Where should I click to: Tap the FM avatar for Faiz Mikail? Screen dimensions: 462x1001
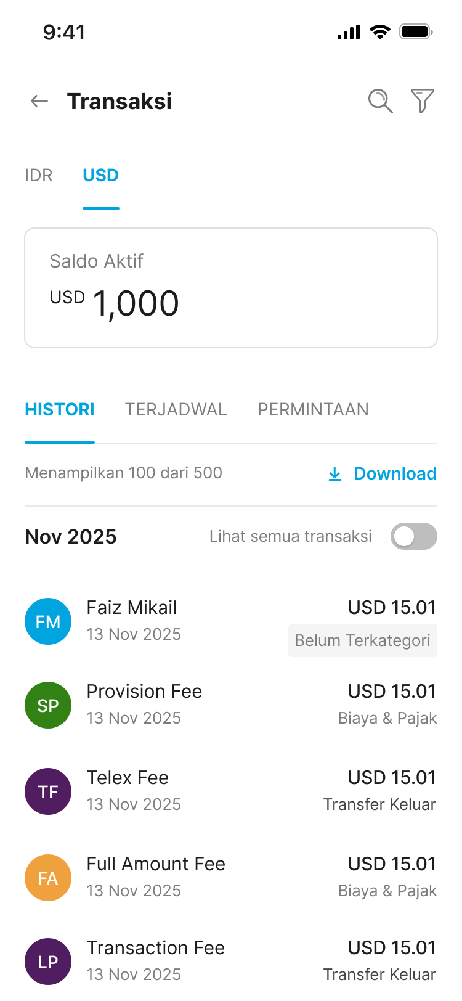48,621
